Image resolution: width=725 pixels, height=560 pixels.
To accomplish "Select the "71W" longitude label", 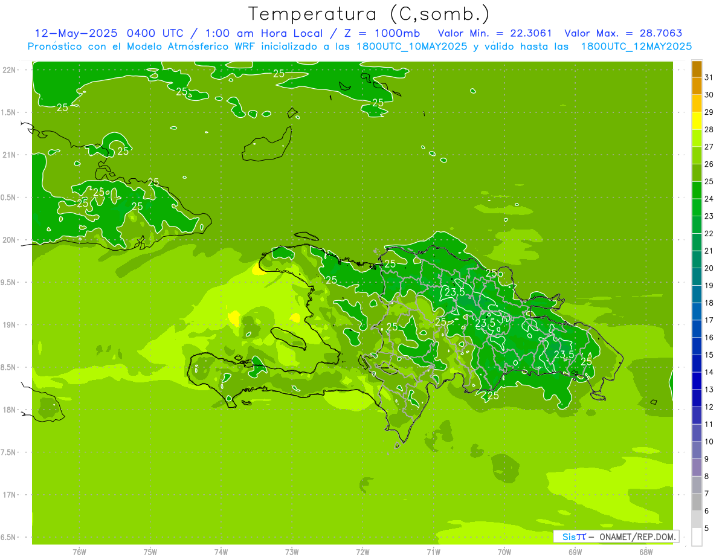I will coord(433,552).
